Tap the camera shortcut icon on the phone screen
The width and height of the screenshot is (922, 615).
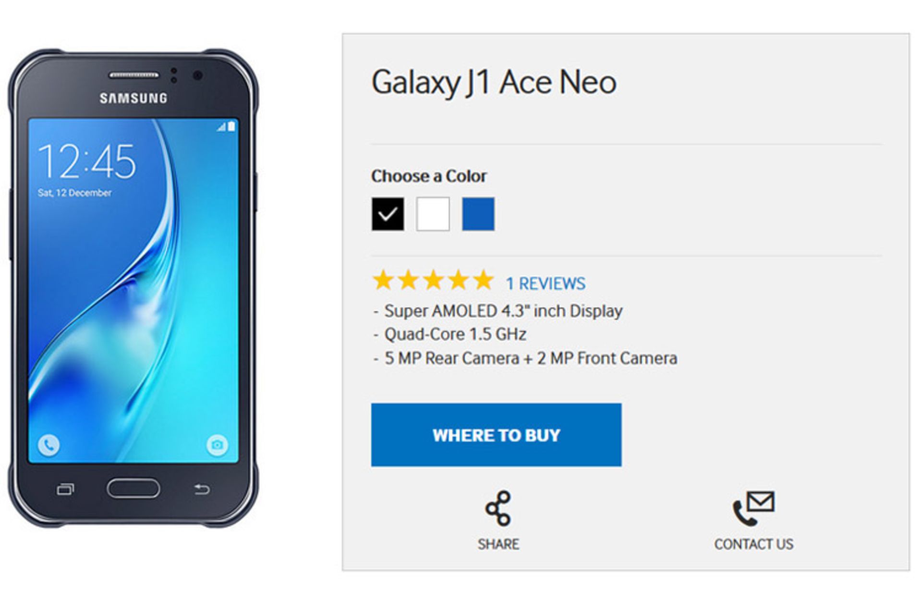[x=217, y=444]
